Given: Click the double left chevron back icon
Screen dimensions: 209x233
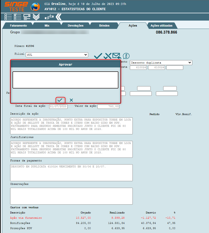Looking at the screenshot, I should (x=59, y=17).
